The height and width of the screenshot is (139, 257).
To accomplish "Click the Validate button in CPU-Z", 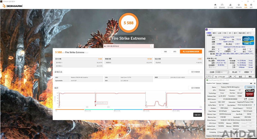I will (240, 76).
